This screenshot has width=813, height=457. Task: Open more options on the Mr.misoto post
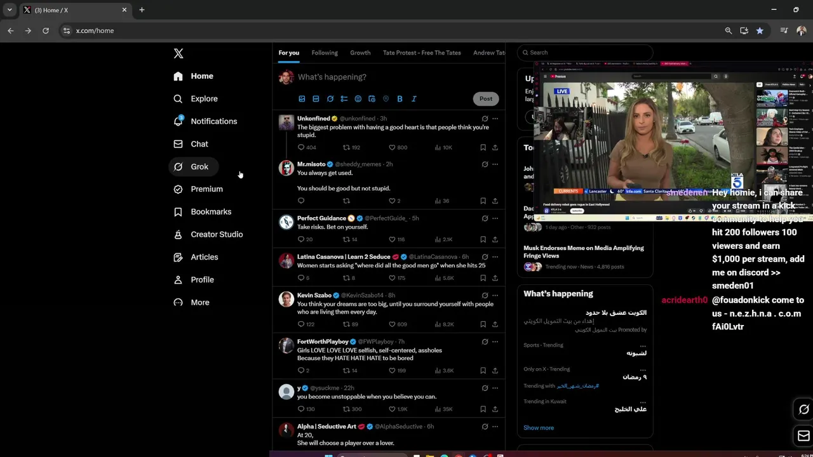(x=495, y=164)
